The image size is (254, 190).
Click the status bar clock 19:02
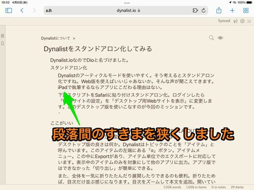coord(6,3)
